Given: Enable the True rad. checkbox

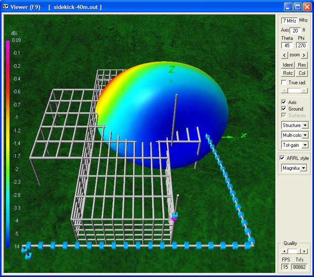Looking at the screenshot, I should coord(284,83).
